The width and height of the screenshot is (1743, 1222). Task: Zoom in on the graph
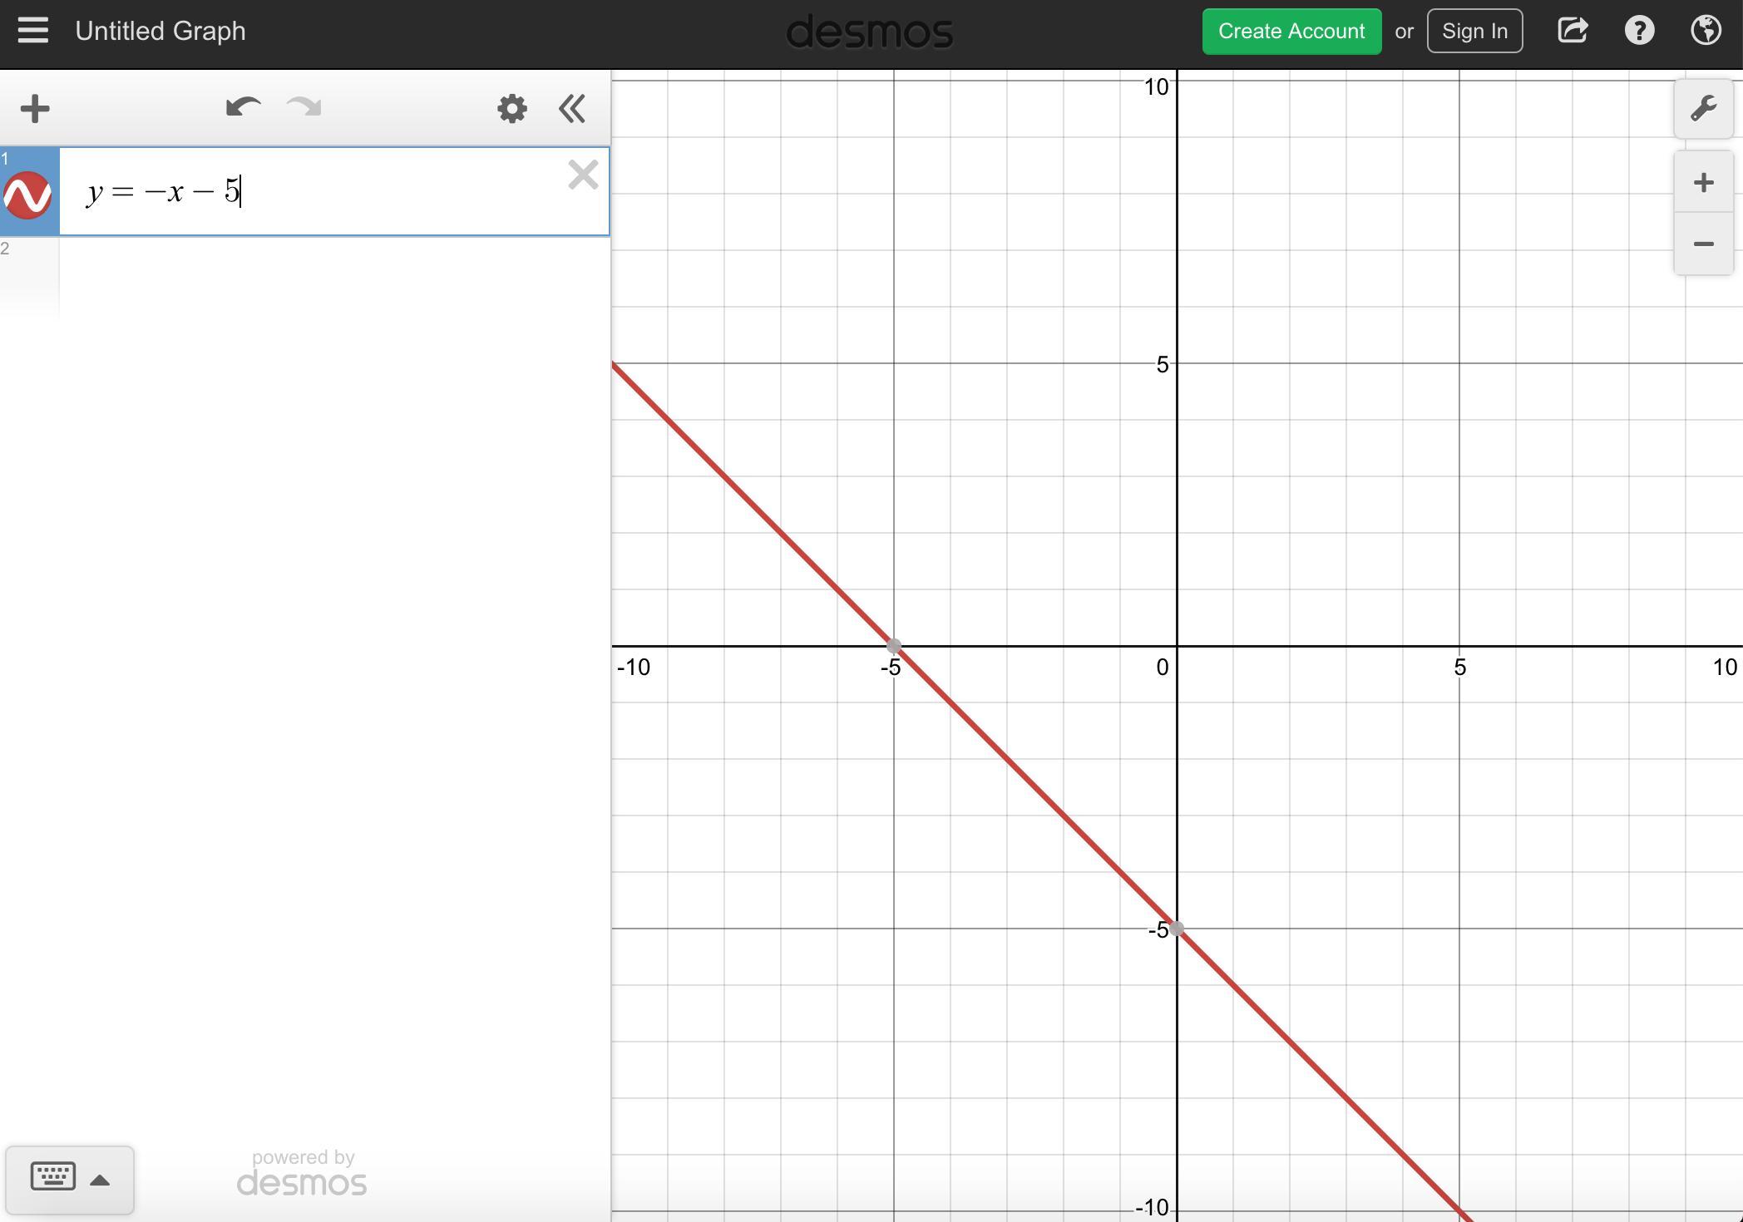pyautogui.click(x=1703, y=183)
